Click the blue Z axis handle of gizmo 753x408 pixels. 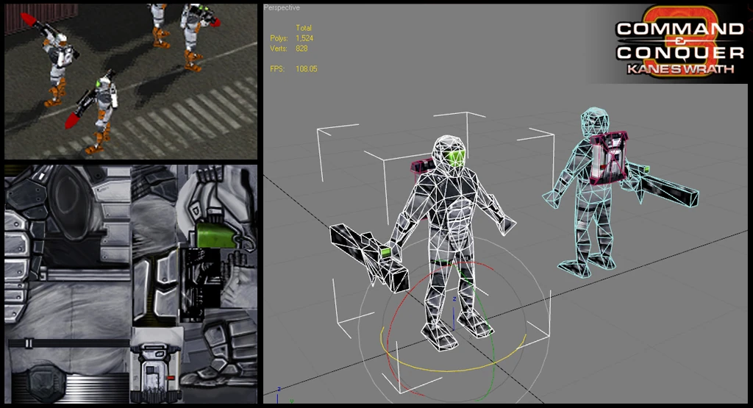coord(454,315)
